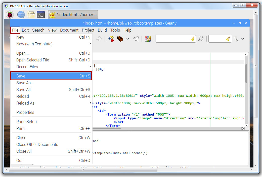The image size is (262, 177).
Task: Click Reload in the File menu
Action: pos(51,96)
